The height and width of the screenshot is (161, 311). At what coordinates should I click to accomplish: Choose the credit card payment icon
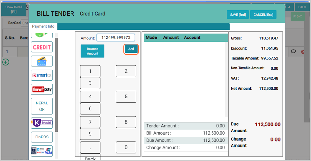click(42, 61)
